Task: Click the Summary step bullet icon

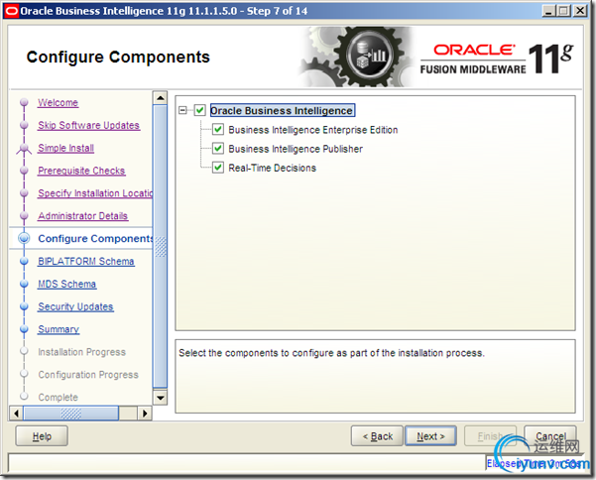Action: point(24,329)
